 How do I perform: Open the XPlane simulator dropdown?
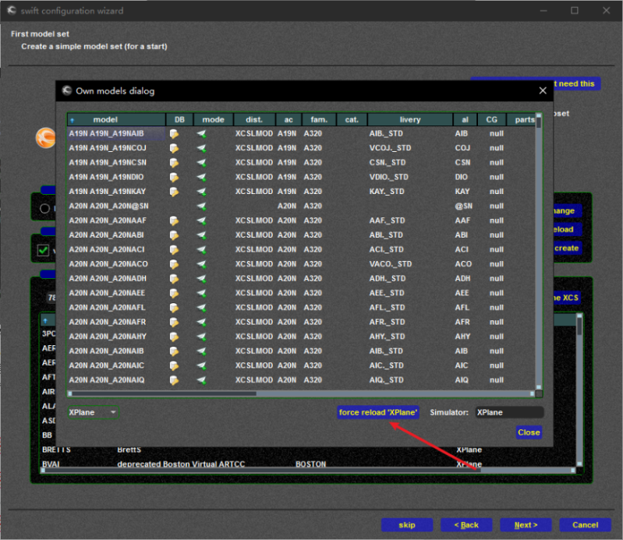tap(93, 412)
